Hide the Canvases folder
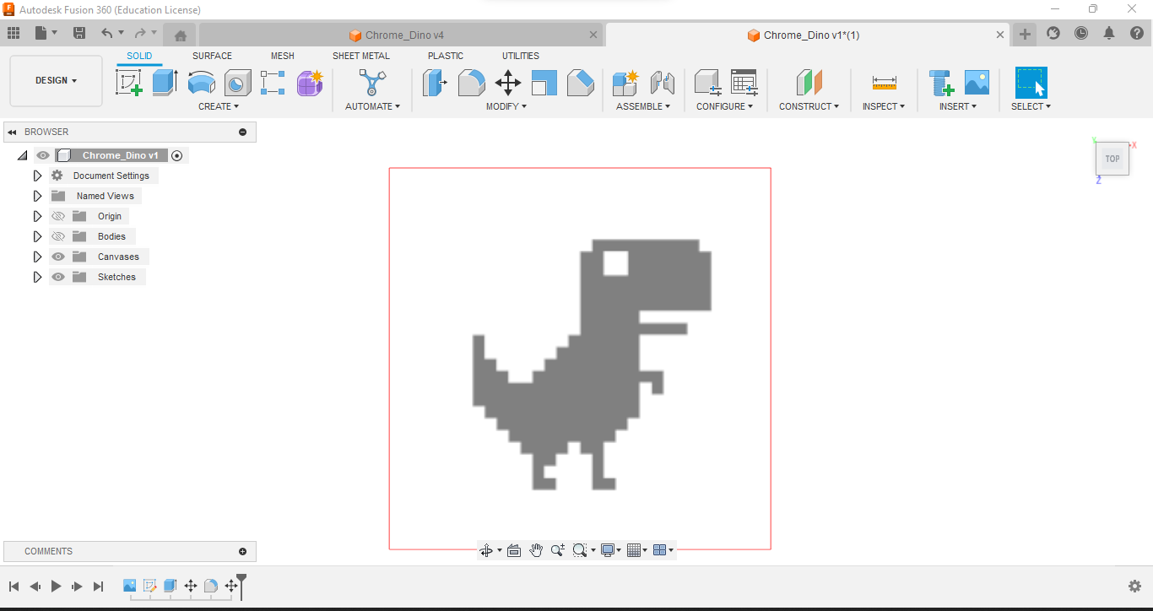The image size is (1153, 611). tap(58, 257)
